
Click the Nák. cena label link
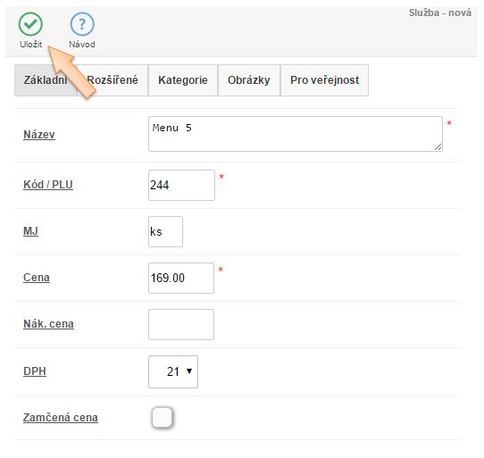48,324
